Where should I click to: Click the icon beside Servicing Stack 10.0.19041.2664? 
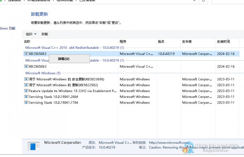[26, 96]
